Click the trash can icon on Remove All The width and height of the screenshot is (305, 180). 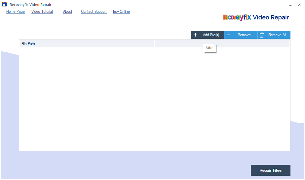262,35
